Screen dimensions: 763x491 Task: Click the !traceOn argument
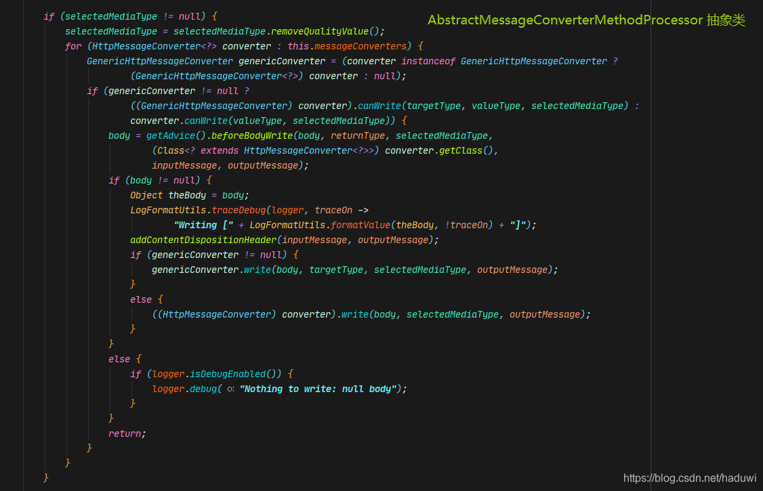466,225
